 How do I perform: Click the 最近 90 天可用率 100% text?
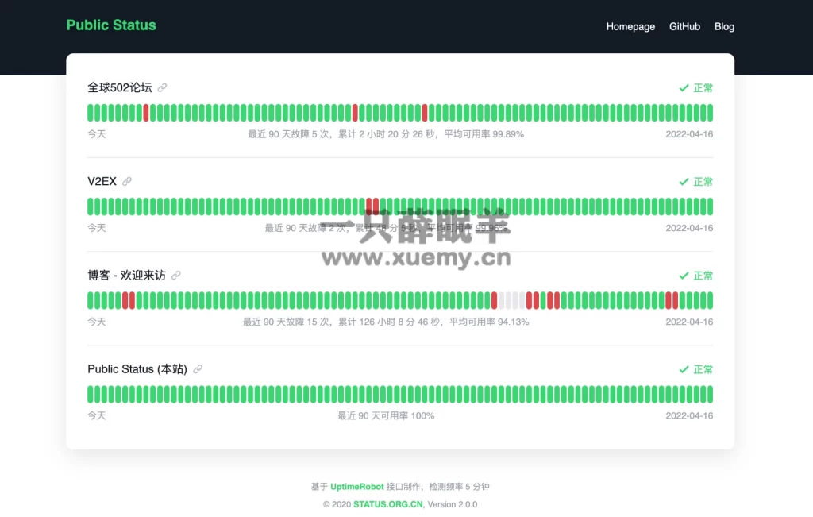click(386, 416)
